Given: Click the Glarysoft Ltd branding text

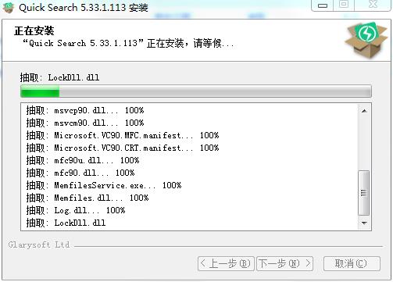Looking at the screenshot, I should click(x=39, y=245).
